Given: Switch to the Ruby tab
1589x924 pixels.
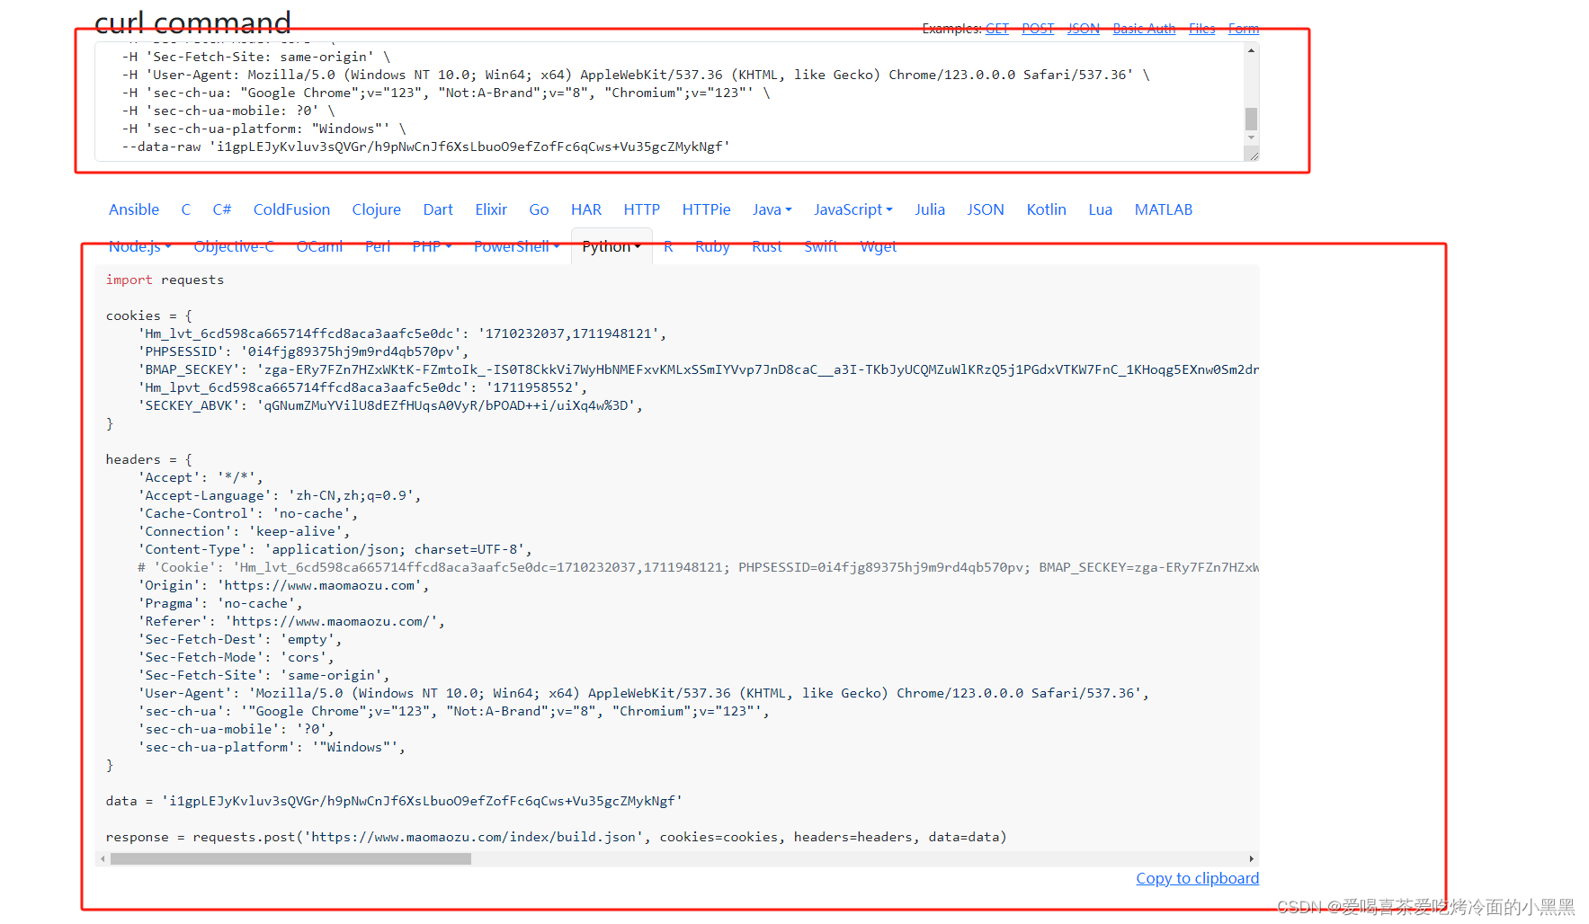Looking at the screenshot, I should pos(712,246).
